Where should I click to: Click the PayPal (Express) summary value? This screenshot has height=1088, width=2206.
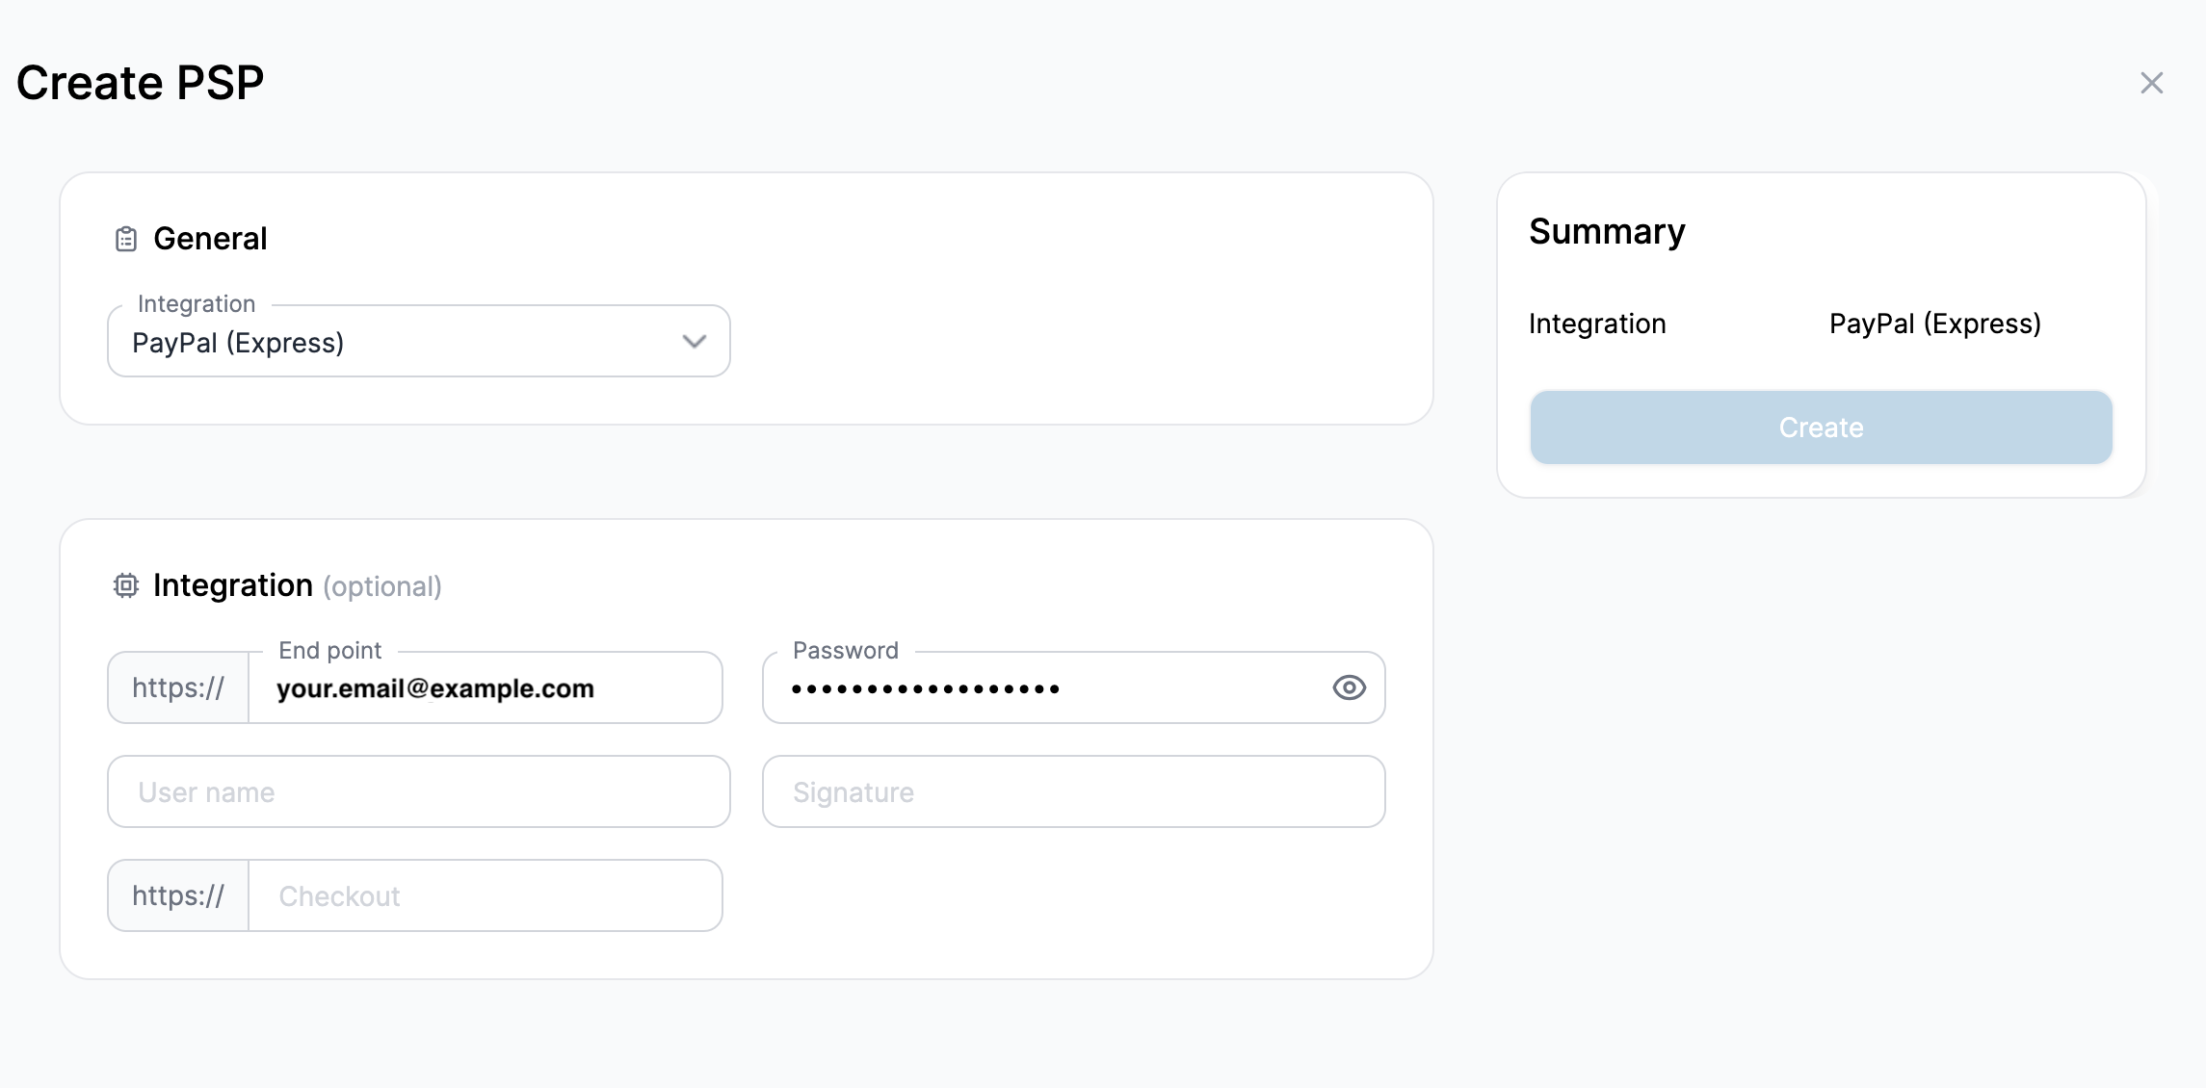coord(1935,324)
